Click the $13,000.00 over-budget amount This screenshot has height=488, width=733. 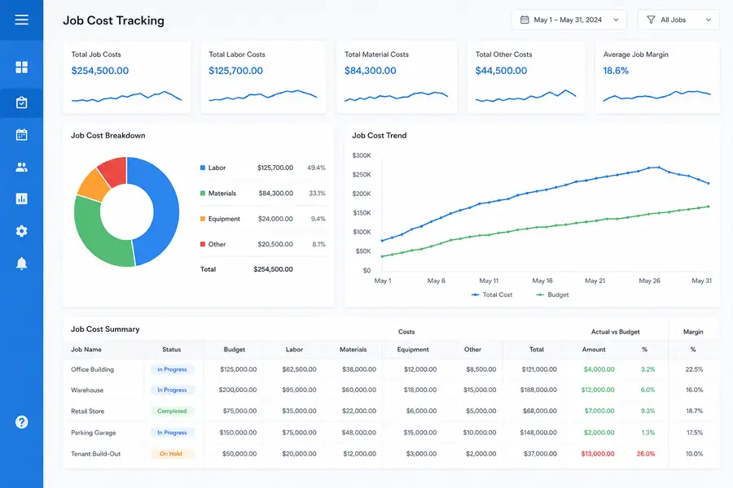598,454
